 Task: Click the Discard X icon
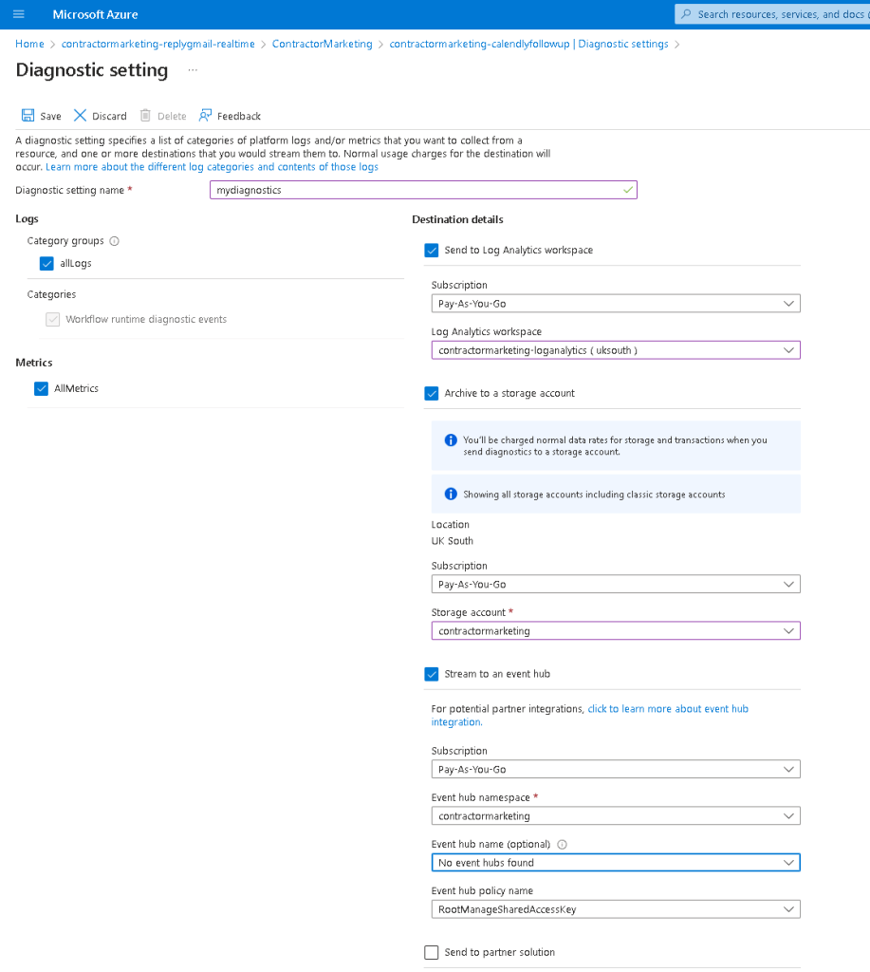click(80, 115)
